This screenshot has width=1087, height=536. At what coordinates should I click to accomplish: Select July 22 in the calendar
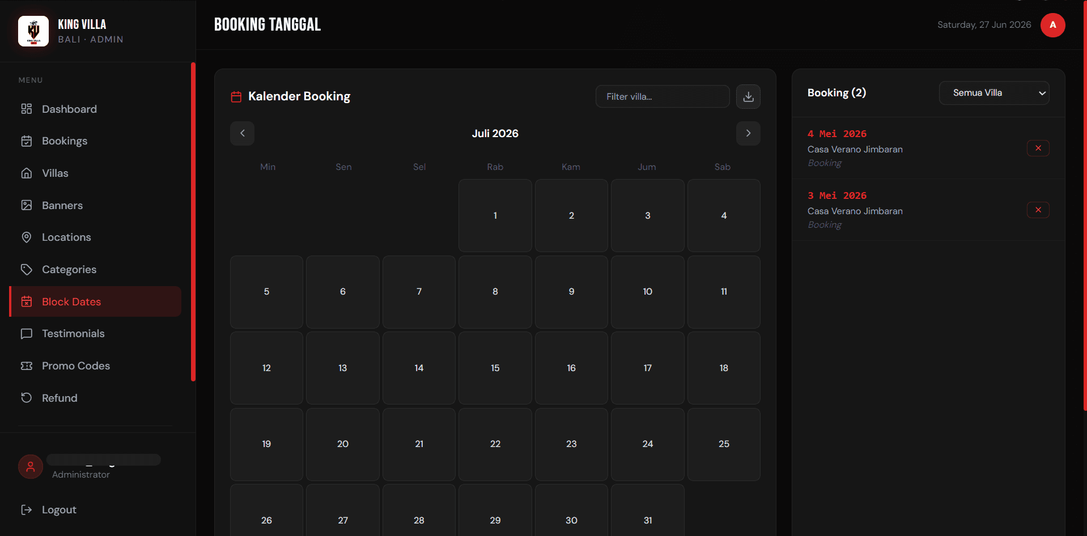point(495,444)
